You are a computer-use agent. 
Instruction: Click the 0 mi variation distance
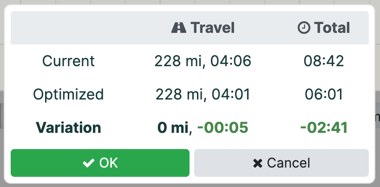pos(173,128)
